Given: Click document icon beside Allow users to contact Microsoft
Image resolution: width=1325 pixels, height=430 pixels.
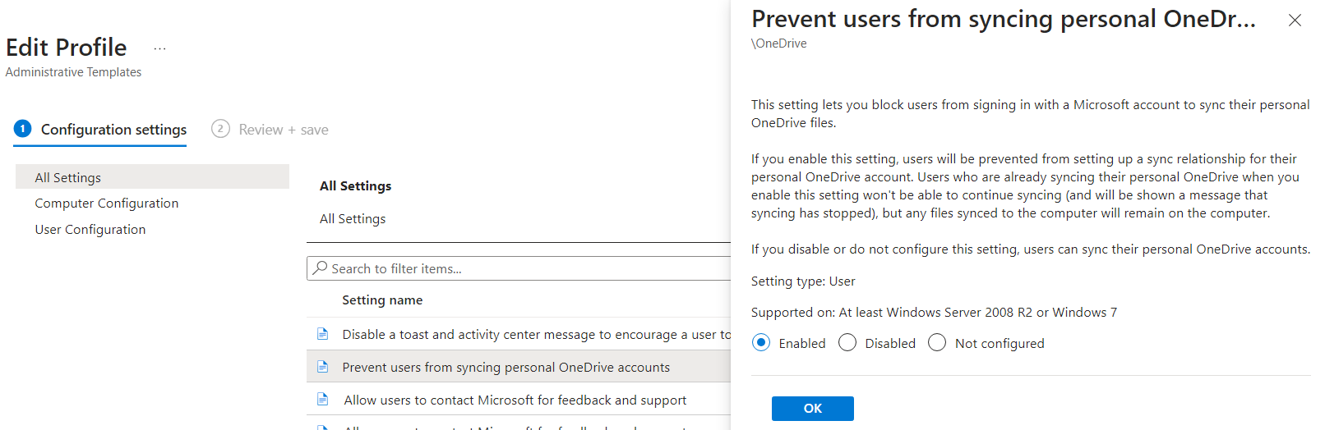Looking at the screenshot, I should tap(322, 400).
